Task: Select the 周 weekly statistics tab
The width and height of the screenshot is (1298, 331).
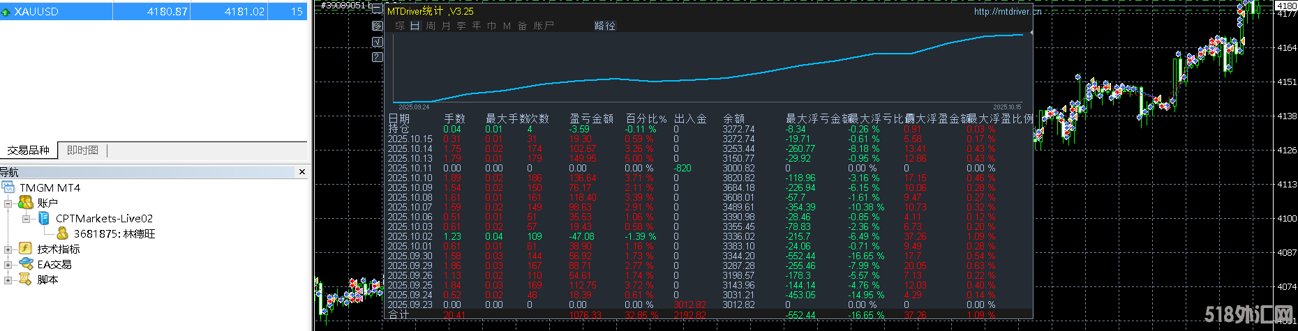Action: [431, 26]
